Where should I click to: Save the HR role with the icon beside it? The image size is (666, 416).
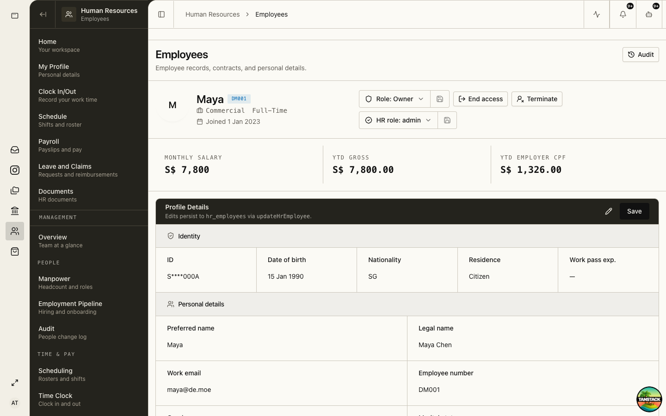[447, 120]
